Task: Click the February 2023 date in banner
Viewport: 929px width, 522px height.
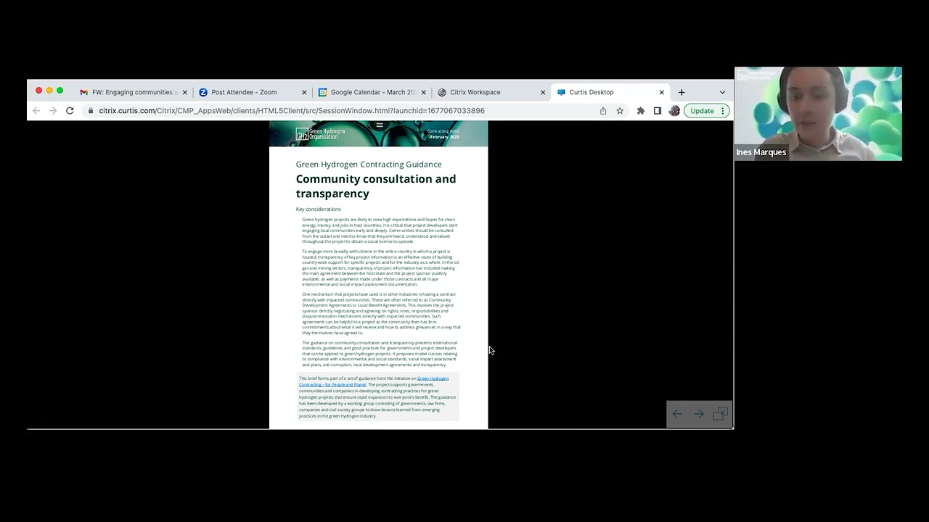Action: [x=444, y=137]
